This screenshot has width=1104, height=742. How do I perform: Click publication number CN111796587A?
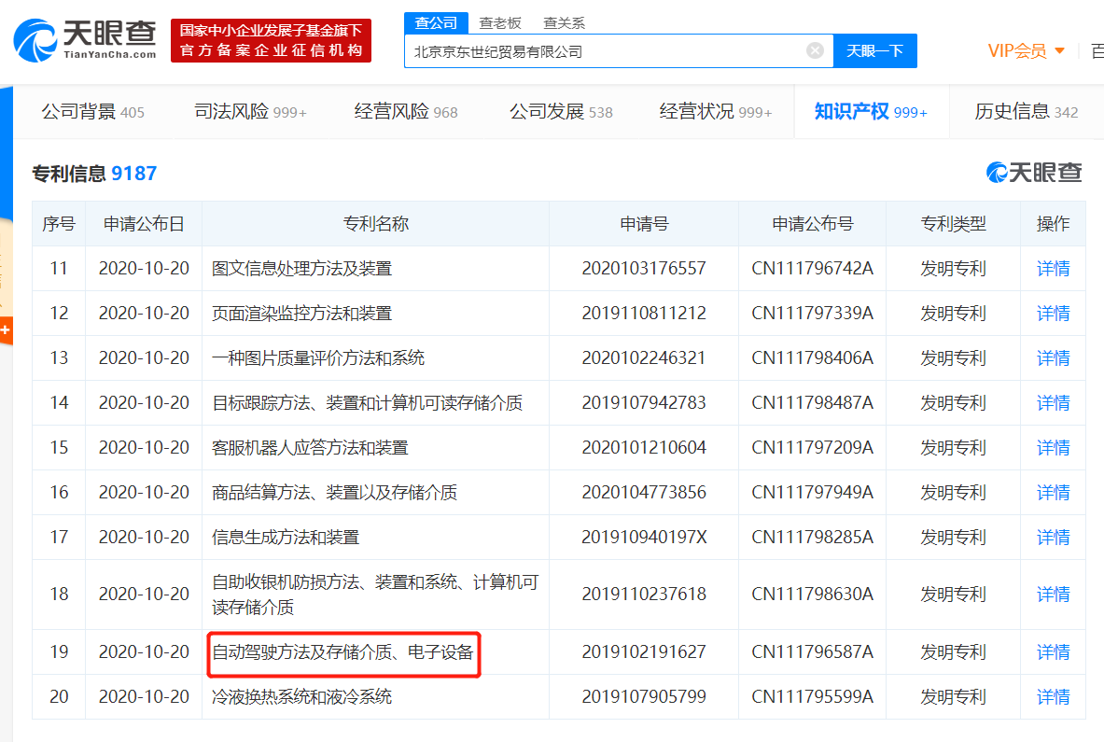coord(813,651)
